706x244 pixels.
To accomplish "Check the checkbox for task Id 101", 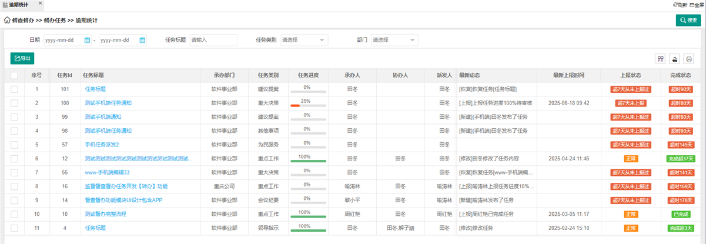I will [x=14, y=89].
